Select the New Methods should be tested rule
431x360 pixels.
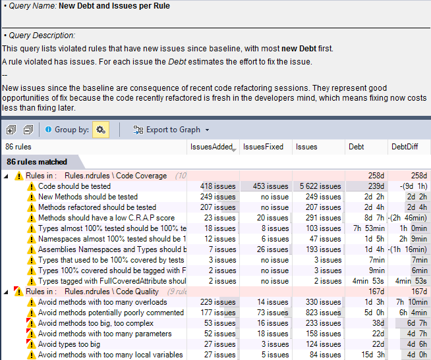pos(88,197)
